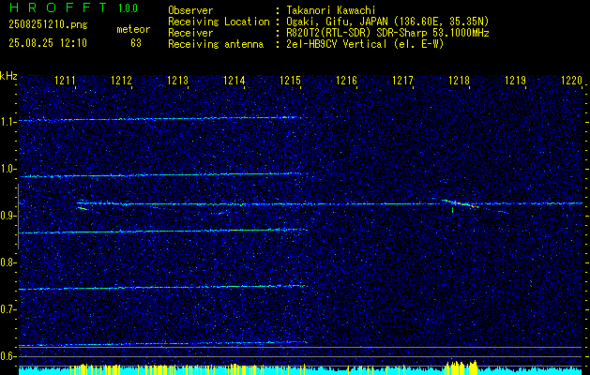
Task: Click the R820T2(RTL-SDR) SDR-Sharp 53.1000MHz text
Action: click(x=387, y=33)
